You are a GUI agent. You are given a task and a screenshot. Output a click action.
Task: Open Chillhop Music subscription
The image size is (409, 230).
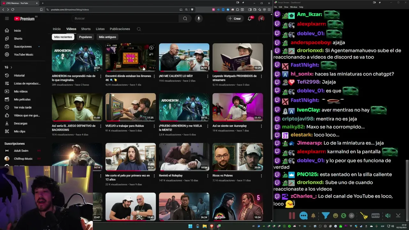coord(23,159)
